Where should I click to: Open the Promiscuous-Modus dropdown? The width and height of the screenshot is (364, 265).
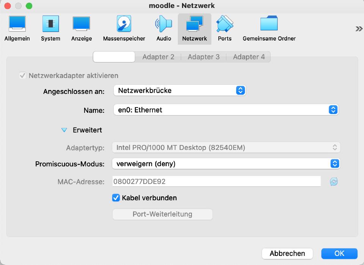tap(226, 164)
